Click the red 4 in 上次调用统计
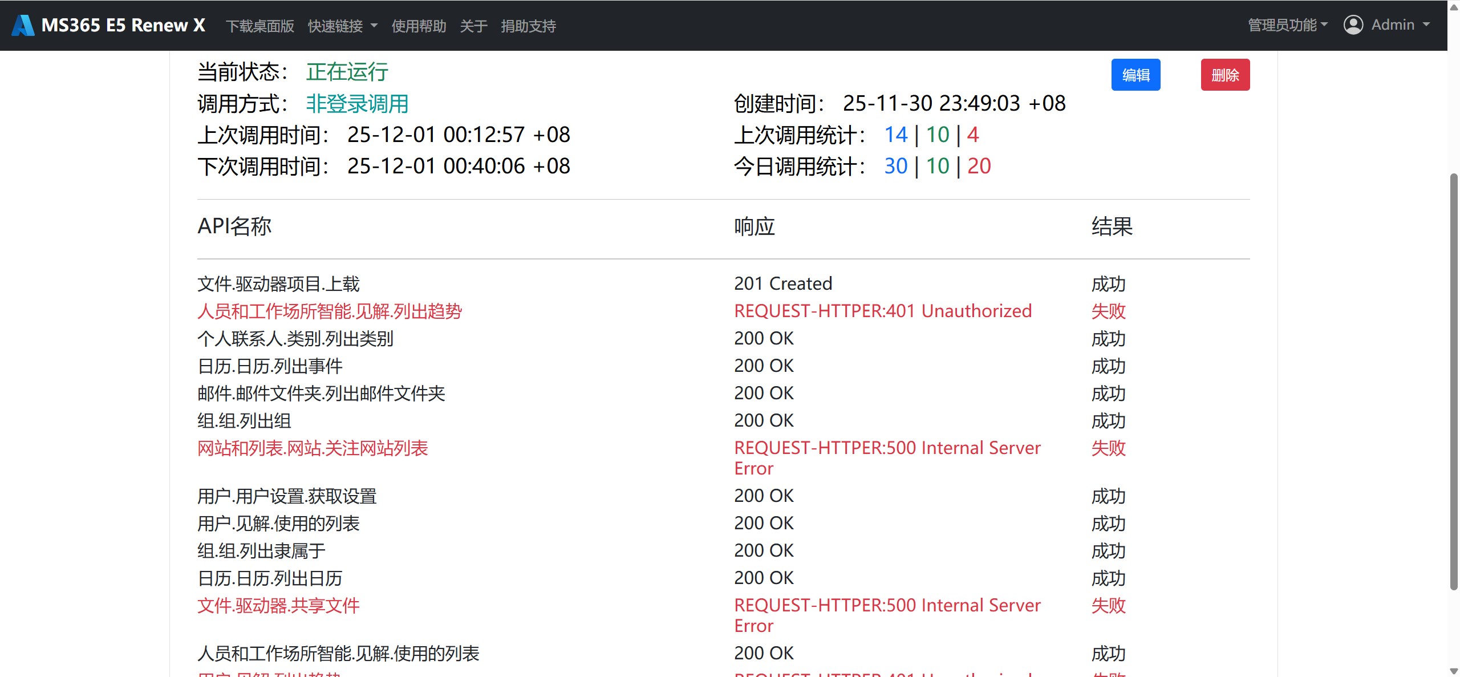1460x677 pixels. 973,135
